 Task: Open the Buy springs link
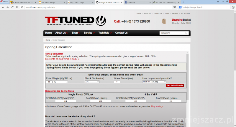click(157, 106)
